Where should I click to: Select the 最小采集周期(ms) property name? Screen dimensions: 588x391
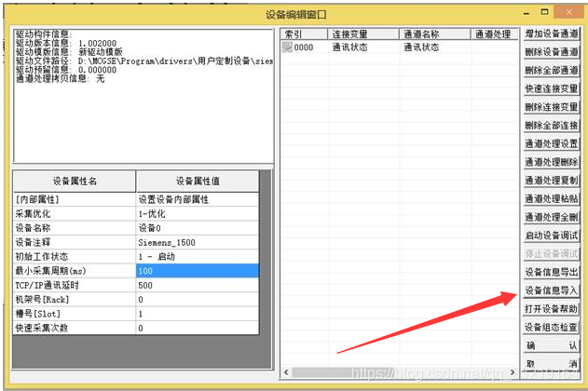75,271
